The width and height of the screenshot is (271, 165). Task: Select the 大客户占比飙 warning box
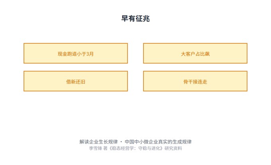point(195,53)
